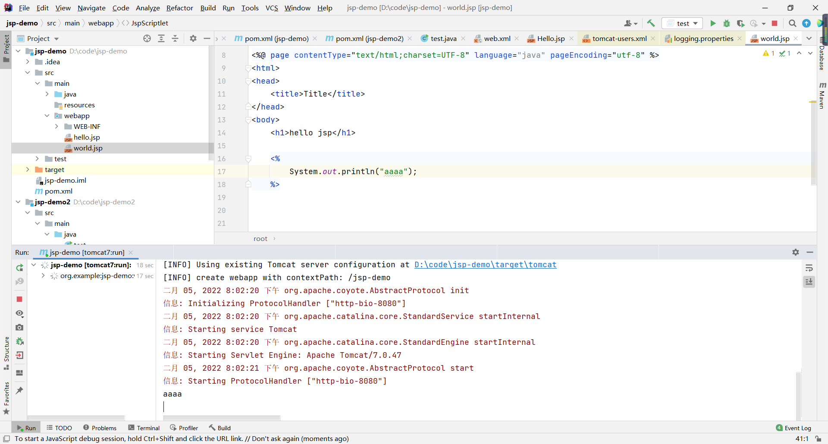Collapse the jsp-demo project node

18,51
